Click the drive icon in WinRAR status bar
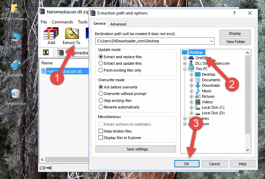The width and height of the screenshot is (265, 179). pyautogui.click(x=42, y=168)
